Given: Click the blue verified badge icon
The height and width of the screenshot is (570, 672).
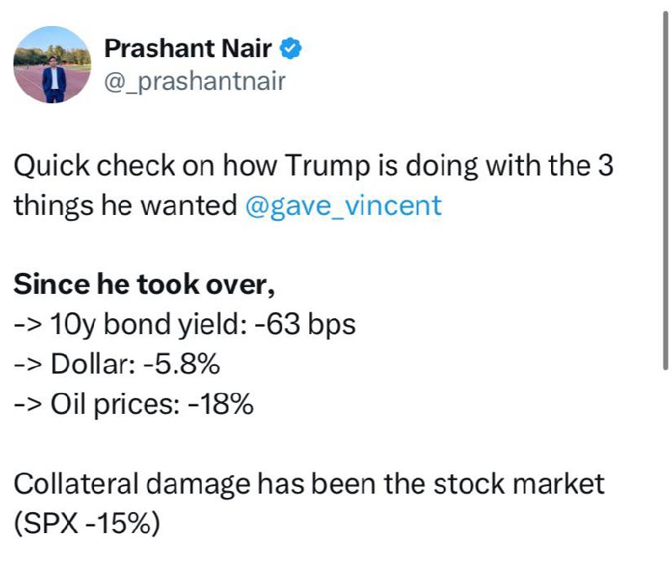Looking at the screenshot, I should click(x=291, y=49).
